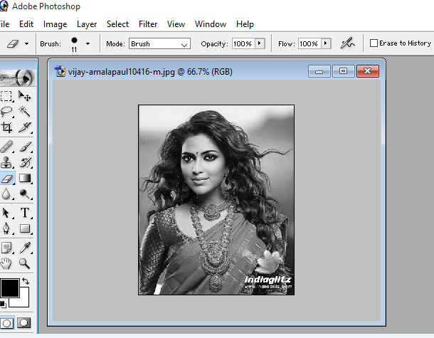Select the Lasso tool
Viewport: 434px width, 338px height.
coord(6,112)
